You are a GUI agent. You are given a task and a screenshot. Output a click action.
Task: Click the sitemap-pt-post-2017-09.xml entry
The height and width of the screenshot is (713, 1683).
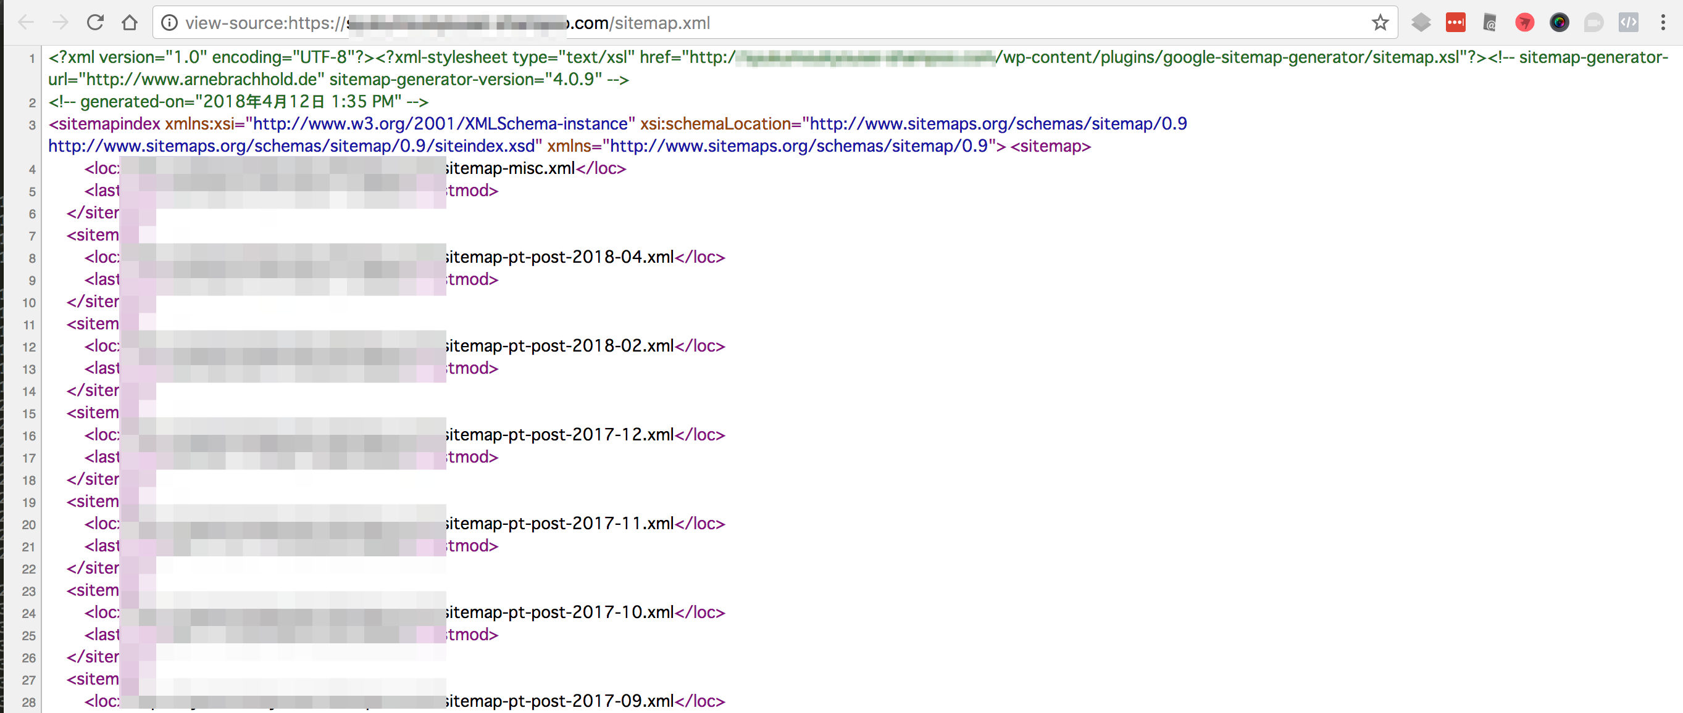tap(559, 701)
